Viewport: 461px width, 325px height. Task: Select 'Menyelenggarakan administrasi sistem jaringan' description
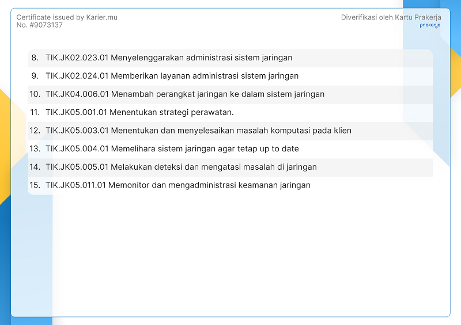tap(202, 58)
